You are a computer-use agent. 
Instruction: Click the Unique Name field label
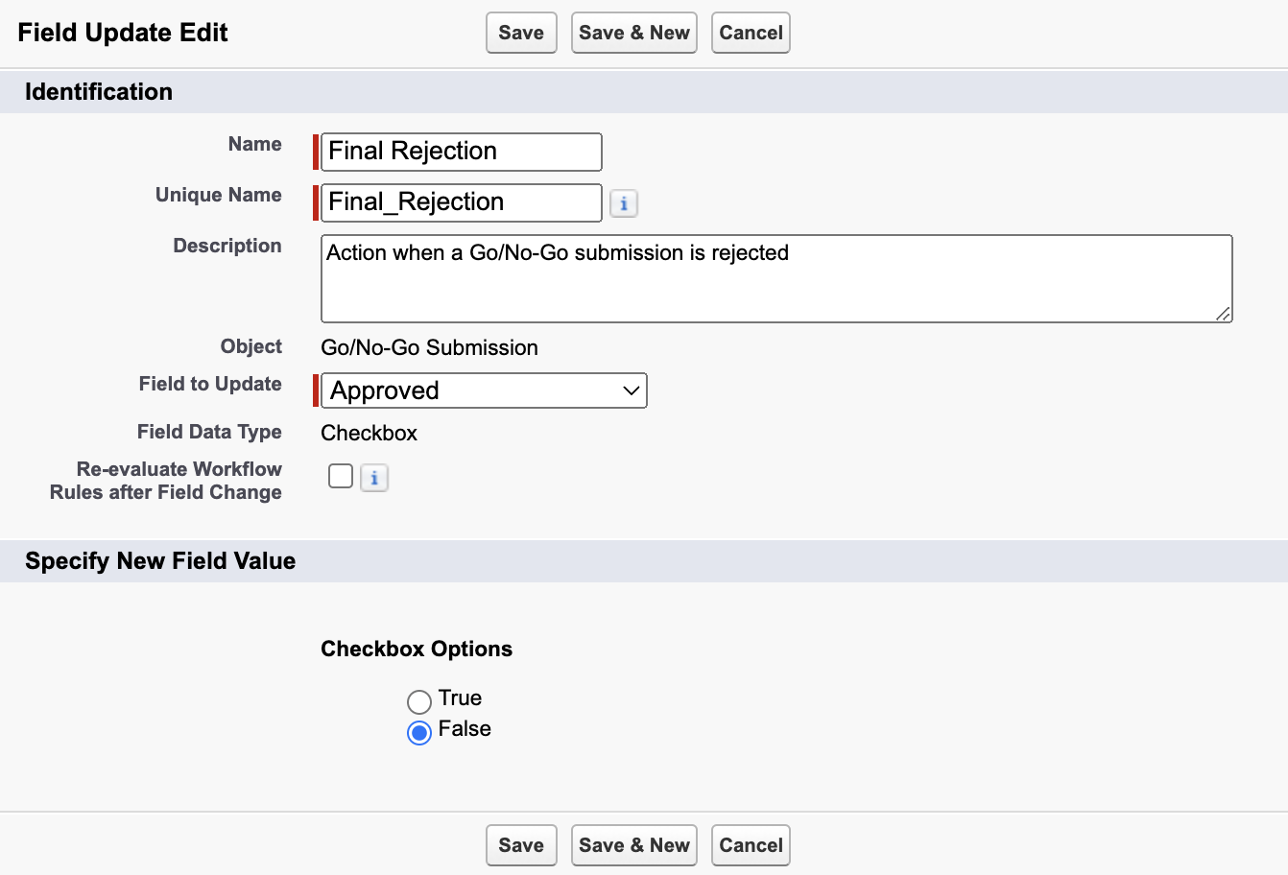click(x=219, y=195)
